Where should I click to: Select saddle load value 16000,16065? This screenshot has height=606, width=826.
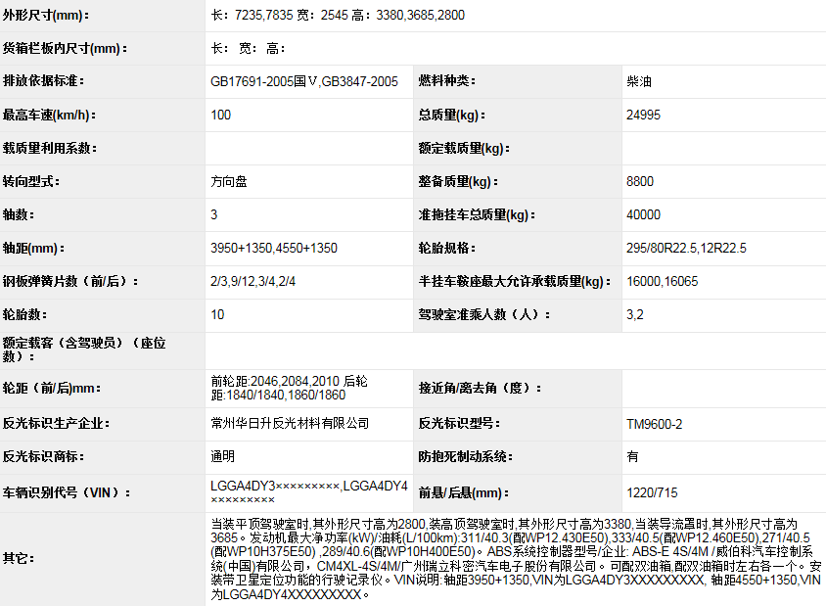[662, 281]
